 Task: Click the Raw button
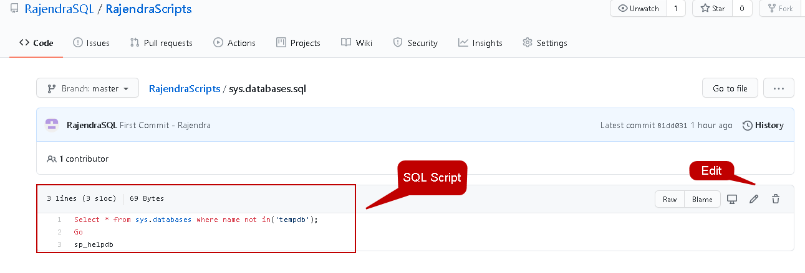pos(670,199)
